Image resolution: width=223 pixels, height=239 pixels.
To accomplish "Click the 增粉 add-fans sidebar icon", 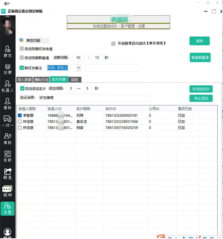I will (8, 104).
